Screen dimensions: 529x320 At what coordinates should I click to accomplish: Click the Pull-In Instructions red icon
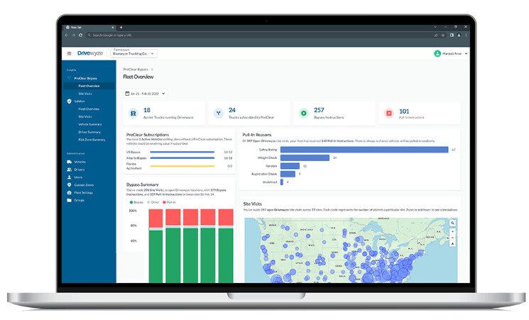[388, 112]
